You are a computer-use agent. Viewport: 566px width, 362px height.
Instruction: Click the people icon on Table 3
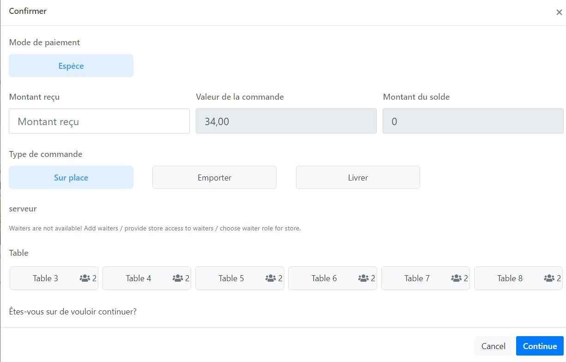point(85,278)
